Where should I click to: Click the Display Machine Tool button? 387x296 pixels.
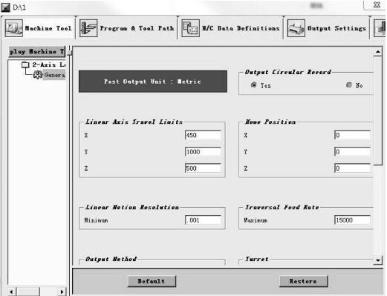(x=37, y=52)
